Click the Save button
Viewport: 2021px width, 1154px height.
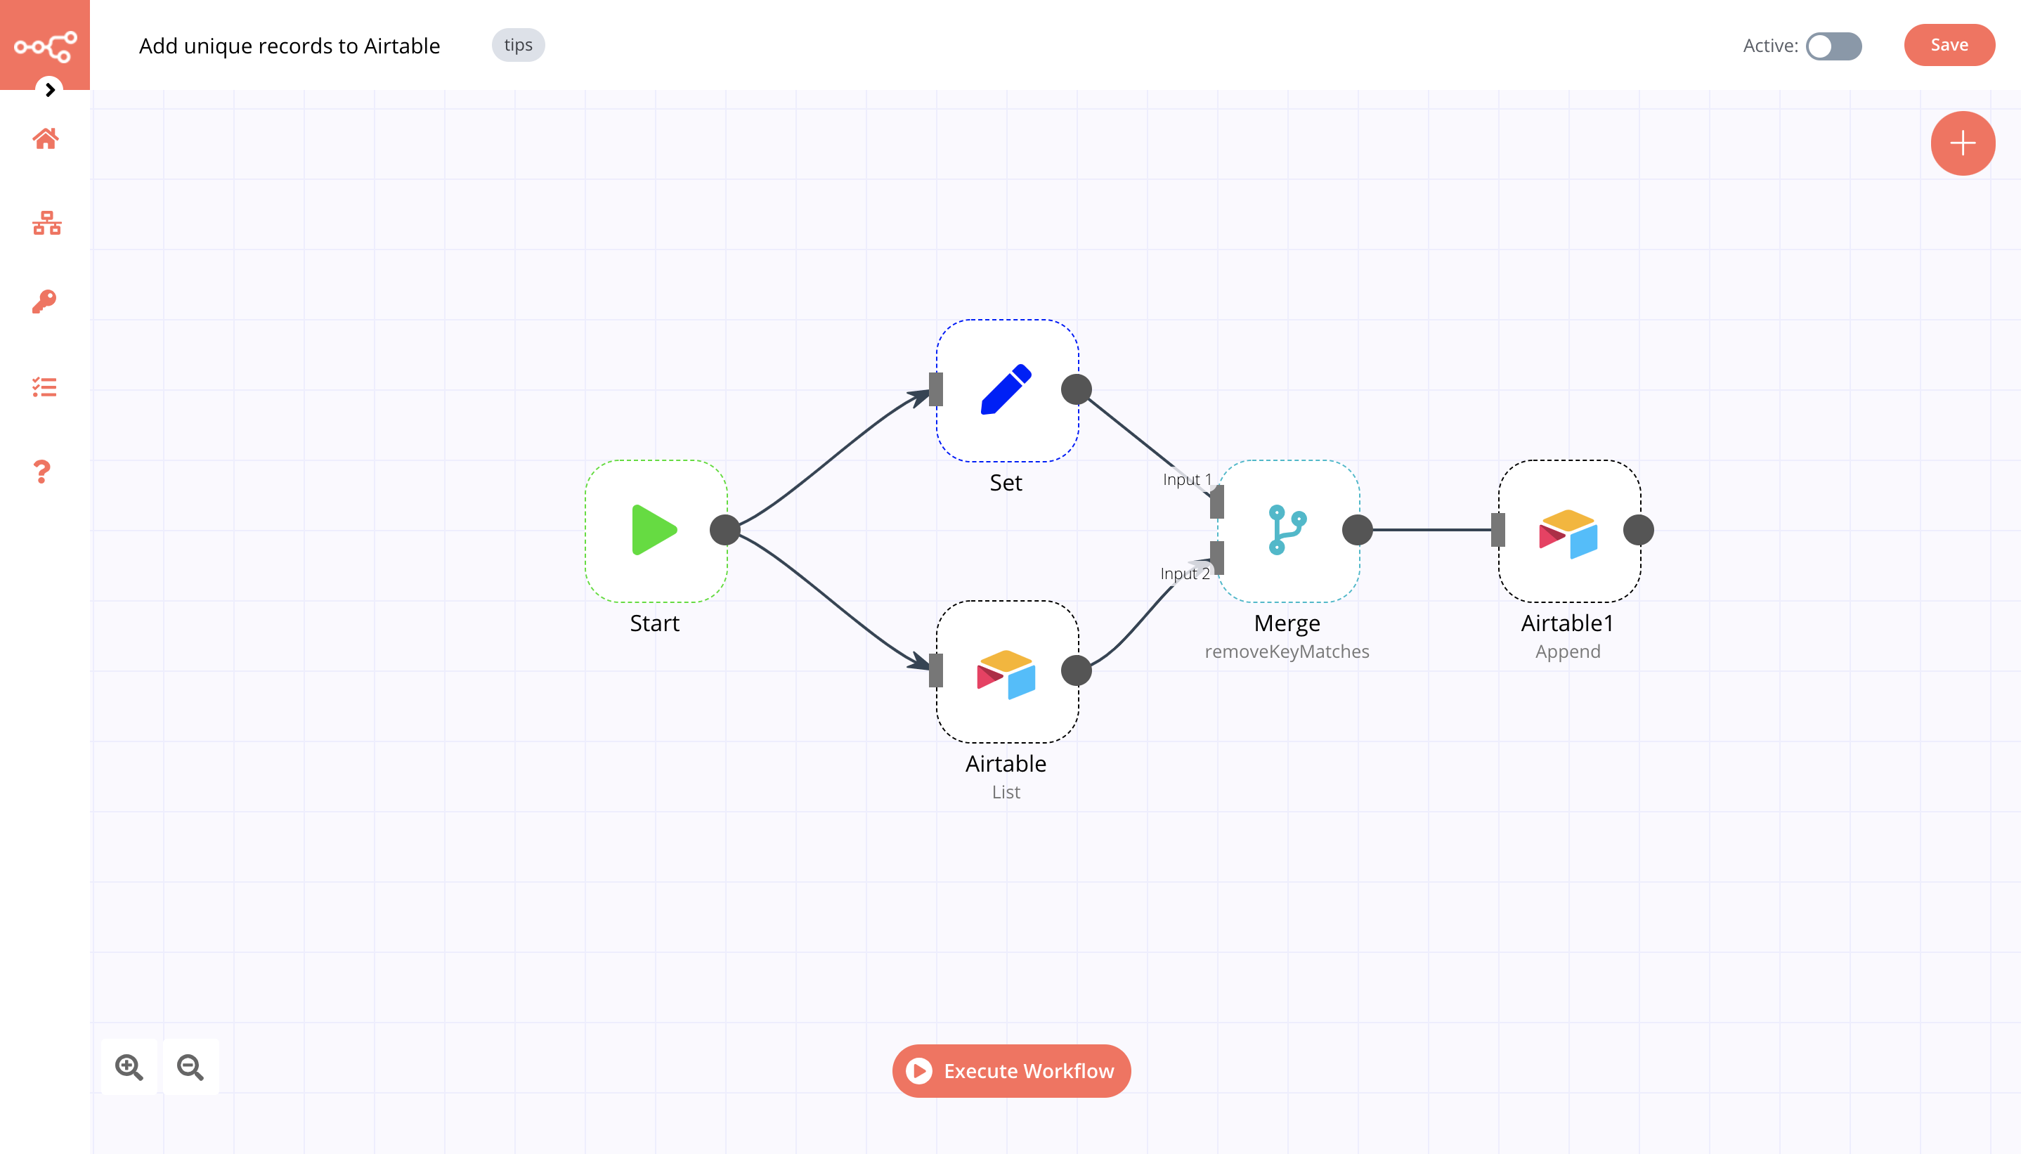tap(1948, 45)
